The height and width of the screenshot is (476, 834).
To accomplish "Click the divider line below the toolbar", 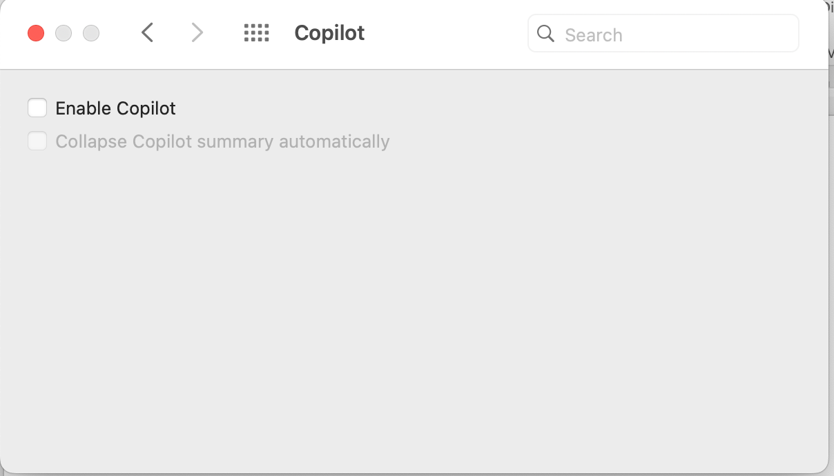I will tap(414, 69).
